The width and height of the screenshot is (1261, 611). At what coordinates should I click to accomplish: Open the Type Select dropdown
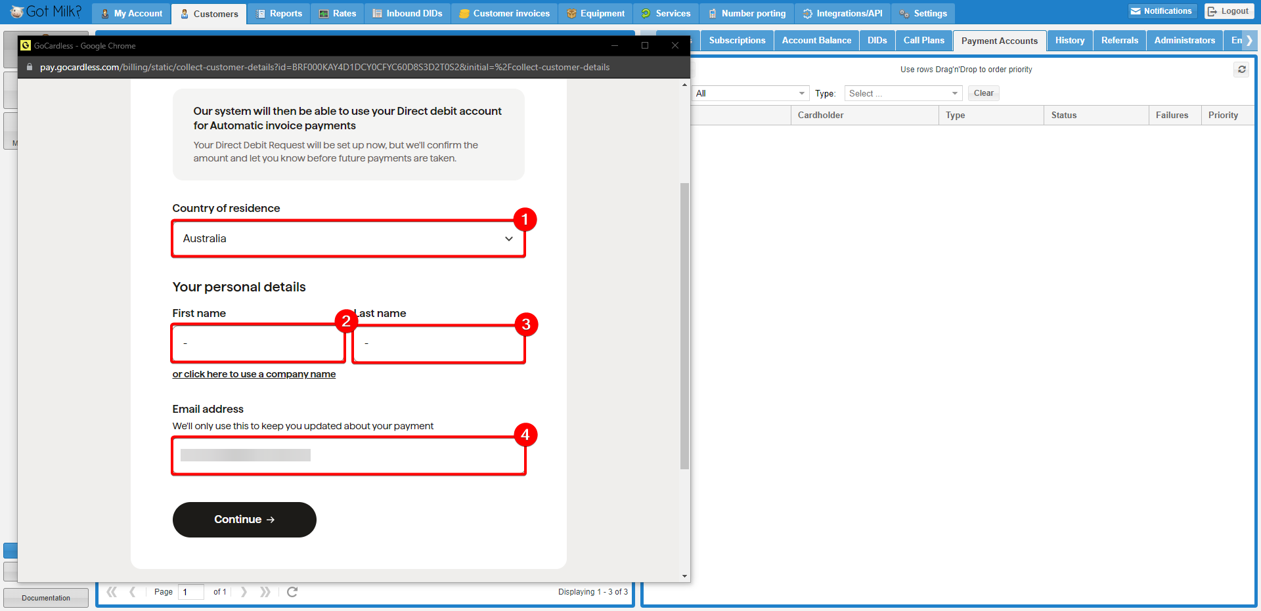tap(903, 94)
